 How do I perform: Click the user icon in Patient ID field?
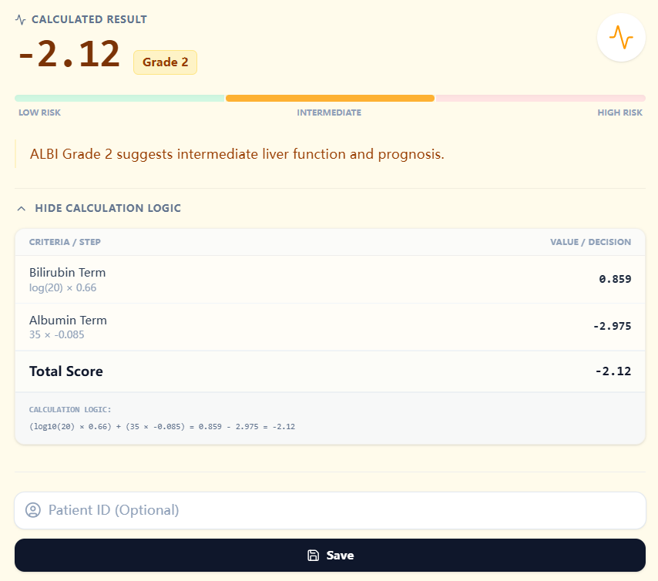32,510
